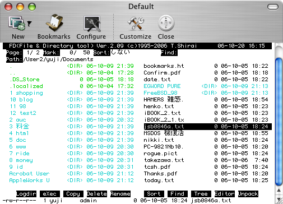Image resolution: width=283 pixels, height=204 pixels.
Task: Select the EGWORD PURE directory
Action: (206, 86)
